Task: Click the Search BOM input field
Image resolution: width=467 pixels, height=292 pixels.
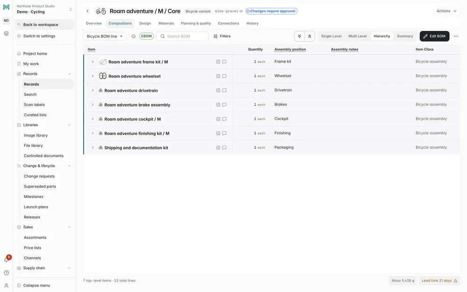Action: (182, 36)
